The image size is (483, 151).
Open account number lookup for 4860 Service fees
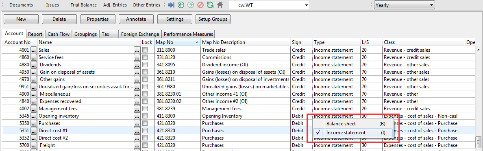point(34,57)
